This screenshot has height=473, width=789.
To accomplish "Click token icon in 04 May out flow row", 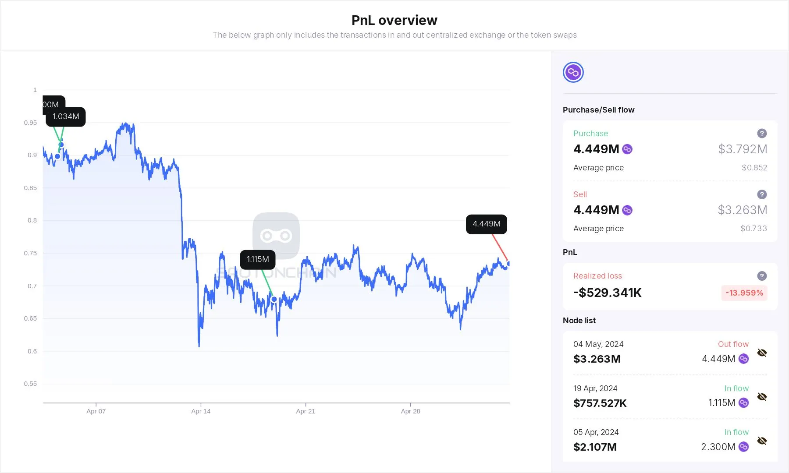I will point(743,359).
